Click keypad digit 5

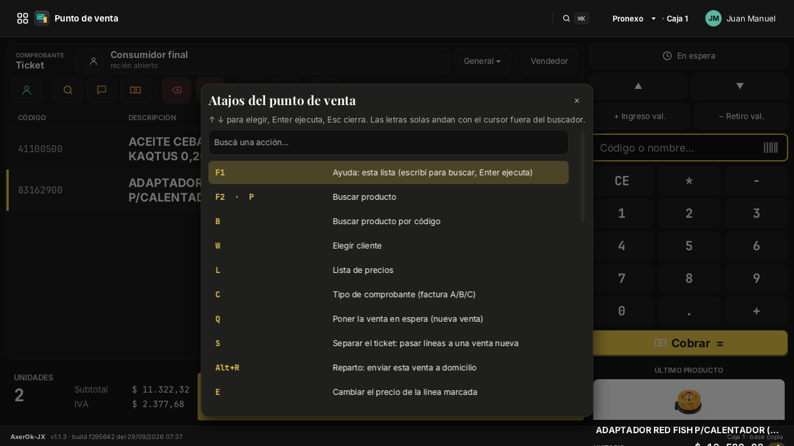pos(689,246)
